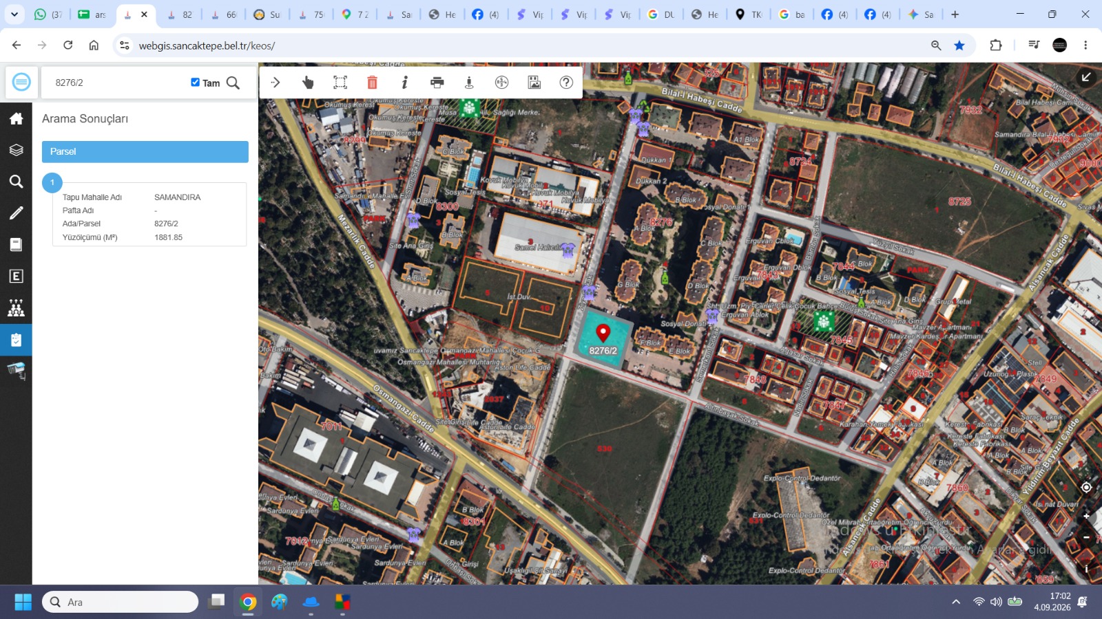This screenshot has width=1102, height=619.
Task: Click the Parsel results header
Action: pos(145,152)
